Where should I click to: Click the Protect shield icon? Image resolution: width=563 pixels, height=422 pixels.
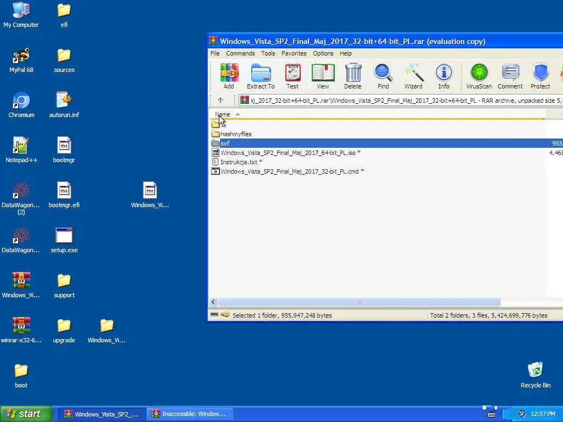coord(540,76)
